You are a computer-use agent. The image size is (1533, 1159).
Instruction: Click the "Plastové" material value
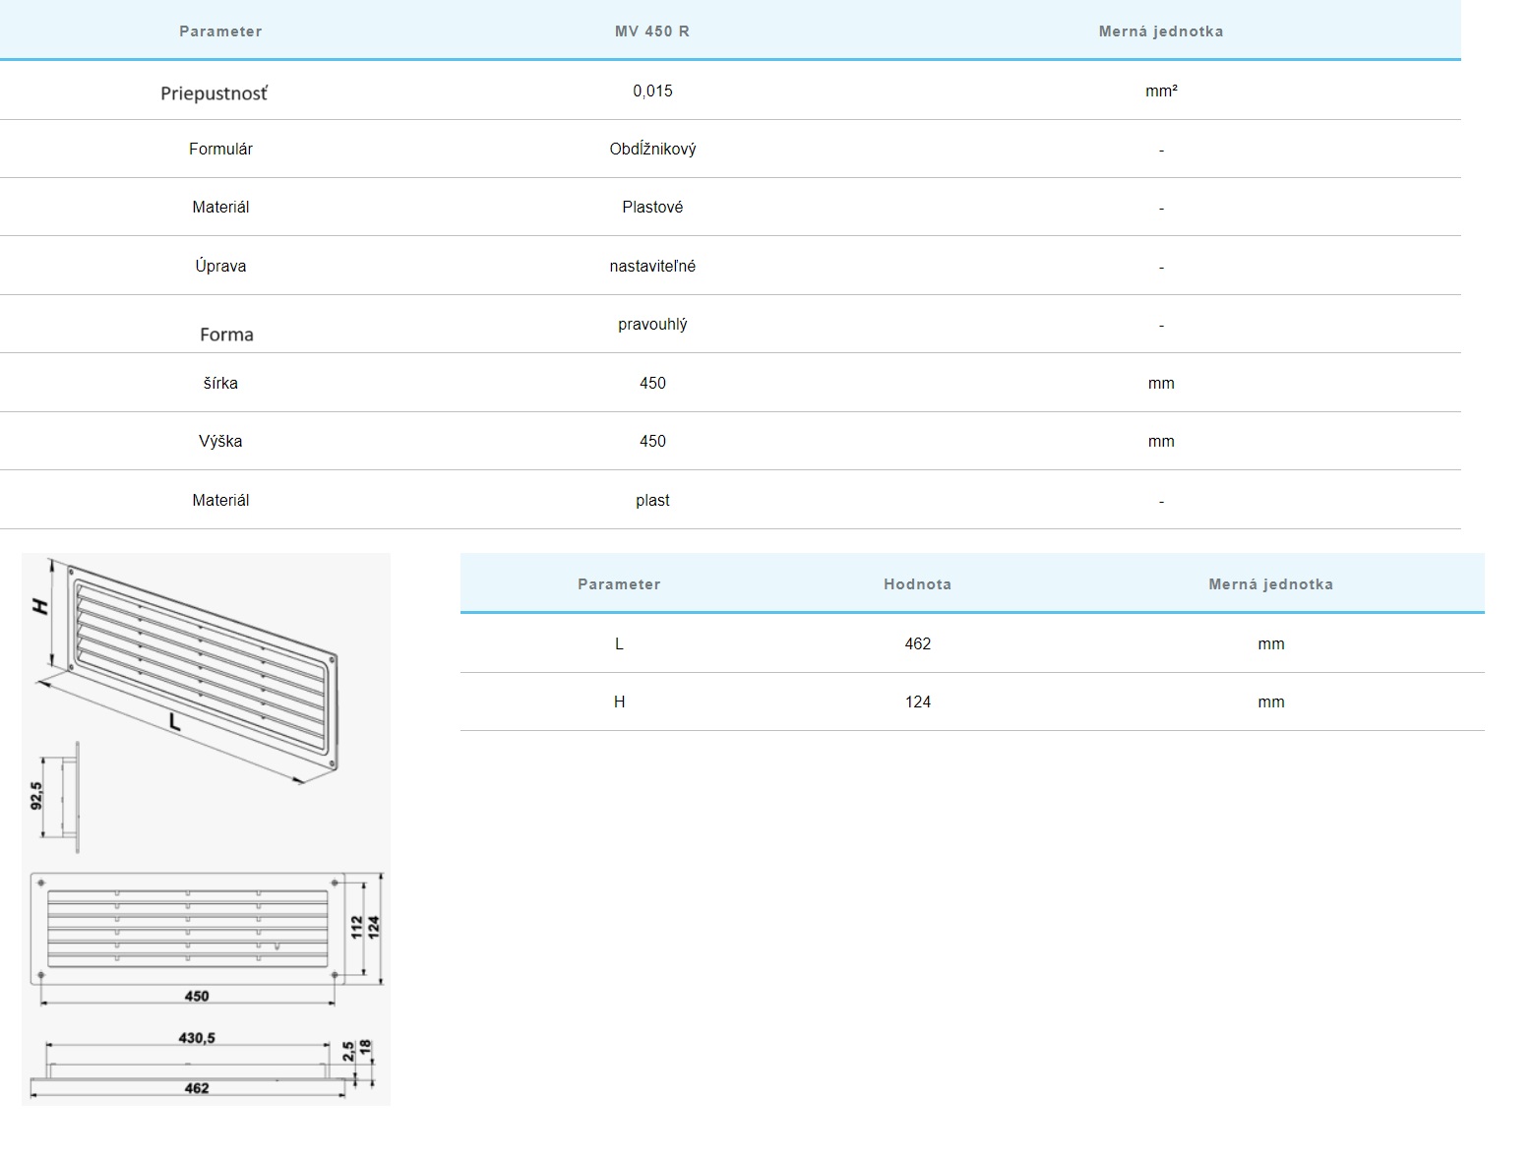coord(652,207)
